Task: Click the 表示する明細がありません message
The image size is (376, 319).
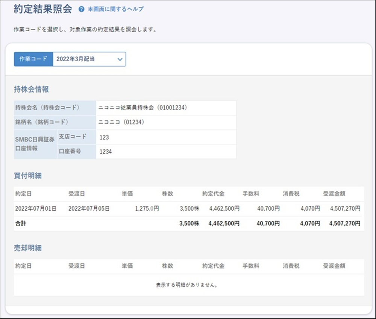Action: [187, 285]
